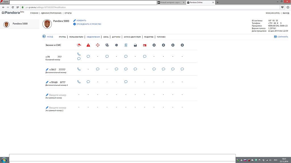Toggle Дополнительный номер SMS under SIM card icon
Viewport: 291px width, 163px height.
(x=126, y=69)
